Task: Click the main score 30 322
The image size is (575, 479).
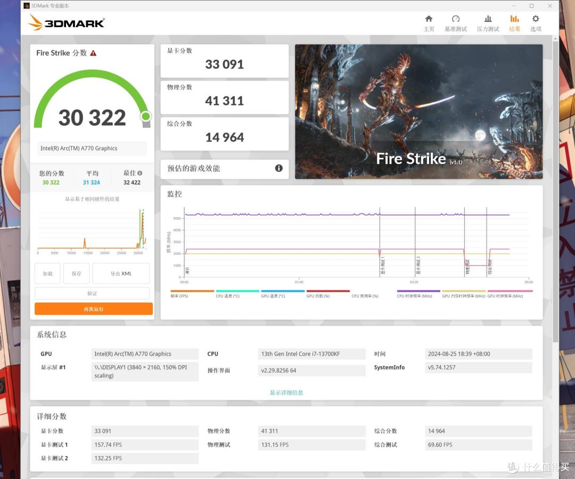Action: coord(92,118)
